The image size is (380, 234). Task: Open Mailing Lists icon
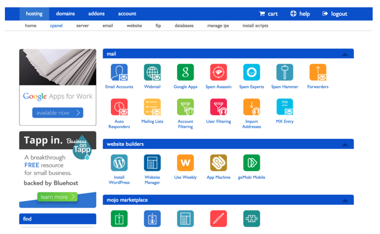point(152,107)
